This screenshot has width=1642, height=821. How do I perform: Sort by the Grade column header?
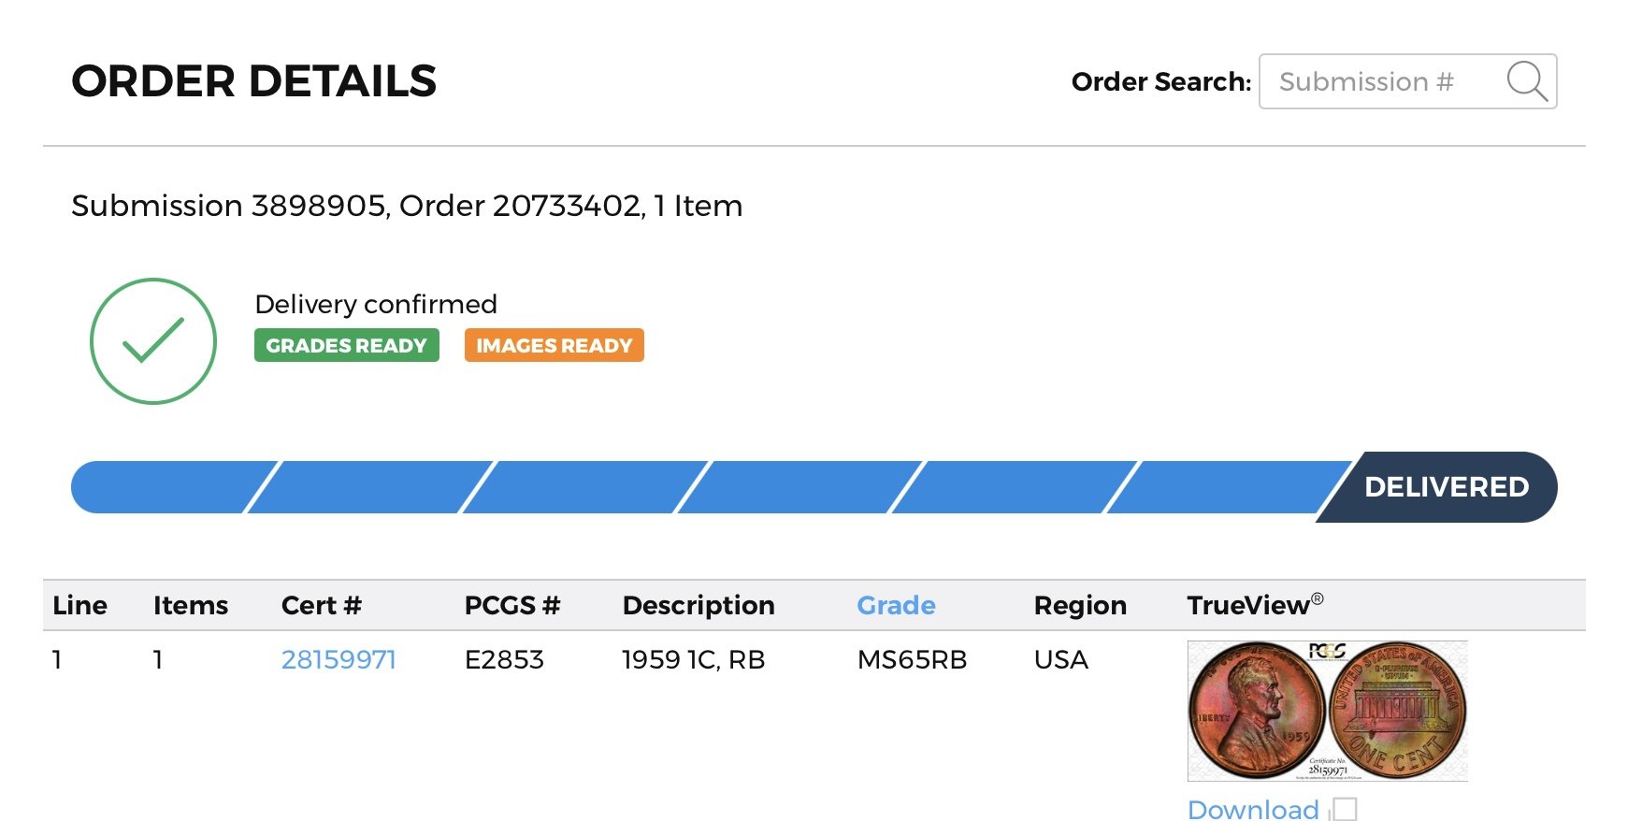click(896, 605)
